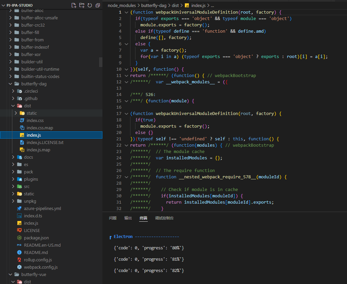Expand the plugins folder
The width and height of the screenshot is (347, 284).
click(x=13, y=179)
